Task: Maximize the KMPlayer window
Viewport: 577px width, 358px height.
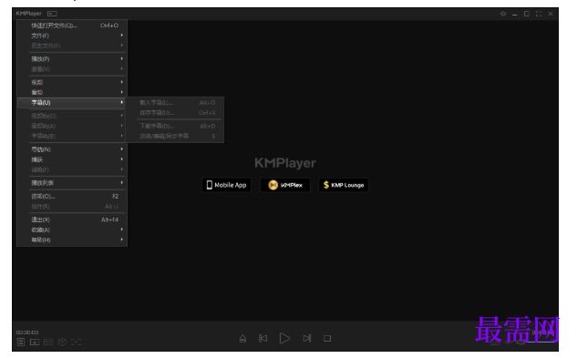Action: pos(527,14)
